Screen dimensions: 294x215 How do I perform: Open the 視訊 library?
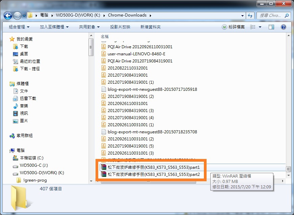(24, 113)
